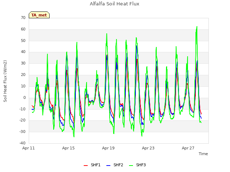The image size is (230, 172).
Task: Select the red SHF1 legend swatch
Action: click(86, 166)
